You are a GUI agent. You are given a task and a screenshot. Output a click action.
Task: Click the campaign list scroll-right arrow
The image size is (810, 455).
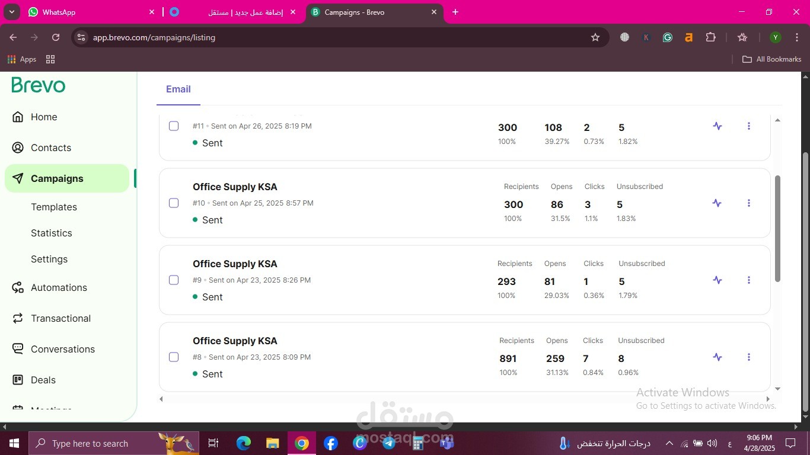[768, 399]
